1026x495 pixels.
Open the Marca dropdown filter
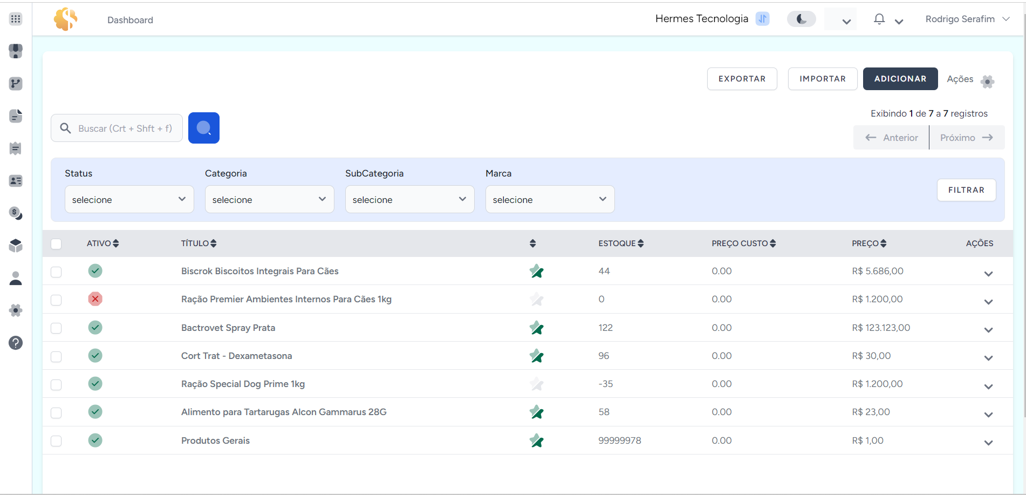(550, 199)
